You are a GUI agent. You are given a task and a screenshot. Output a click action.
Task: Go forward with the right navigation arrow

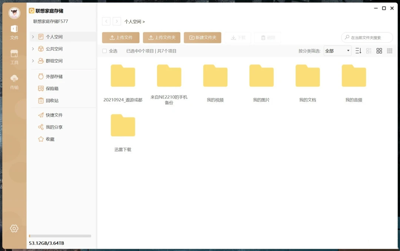point(117,21)
